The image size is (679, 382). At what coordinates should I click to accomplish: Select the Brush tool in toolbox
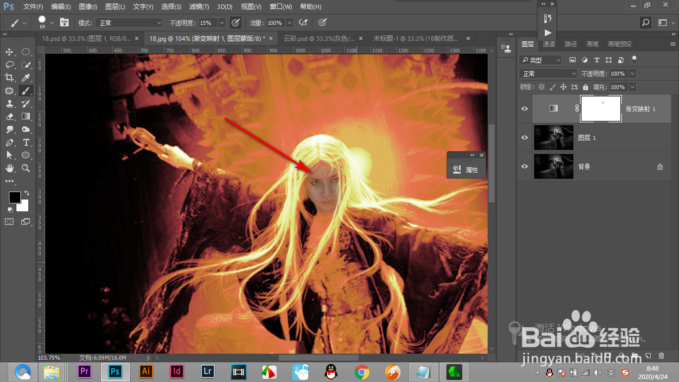26,91
